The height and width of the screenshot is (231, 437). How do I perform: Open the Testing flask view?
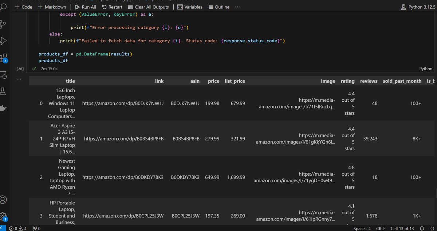point(3,92)
